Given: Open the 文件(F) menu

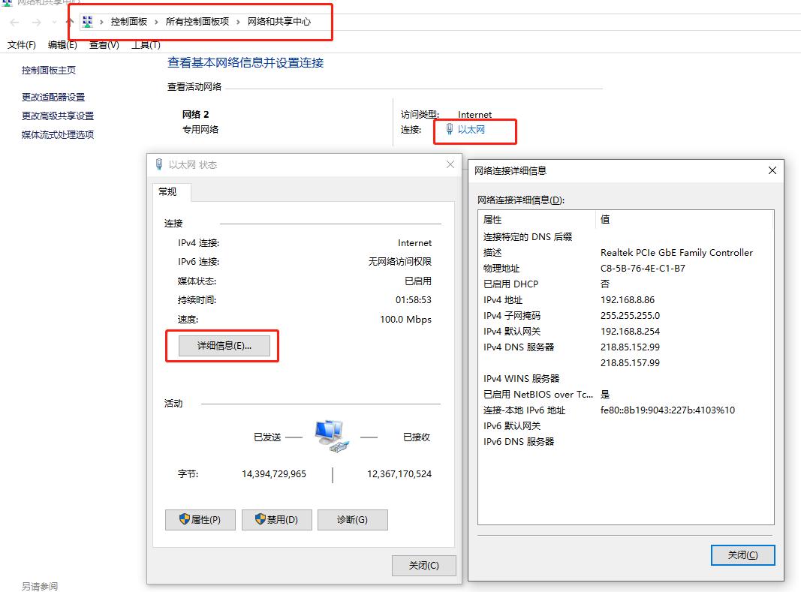Looking at the screenshot, I should [22, 45].
